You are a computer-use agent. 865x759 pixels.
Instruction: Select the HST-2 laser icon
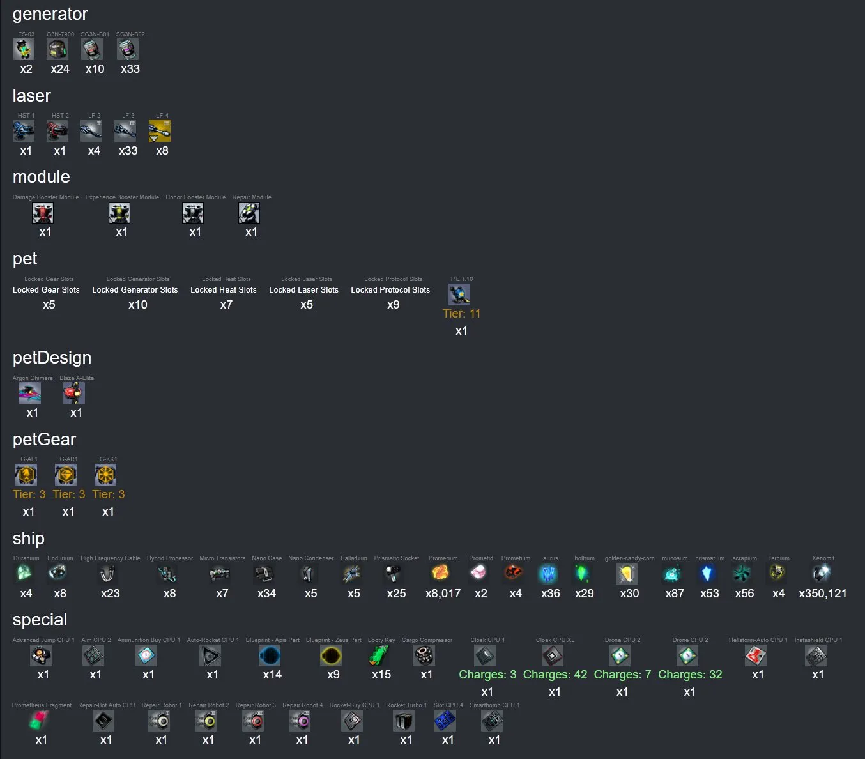tap(57, 131)
